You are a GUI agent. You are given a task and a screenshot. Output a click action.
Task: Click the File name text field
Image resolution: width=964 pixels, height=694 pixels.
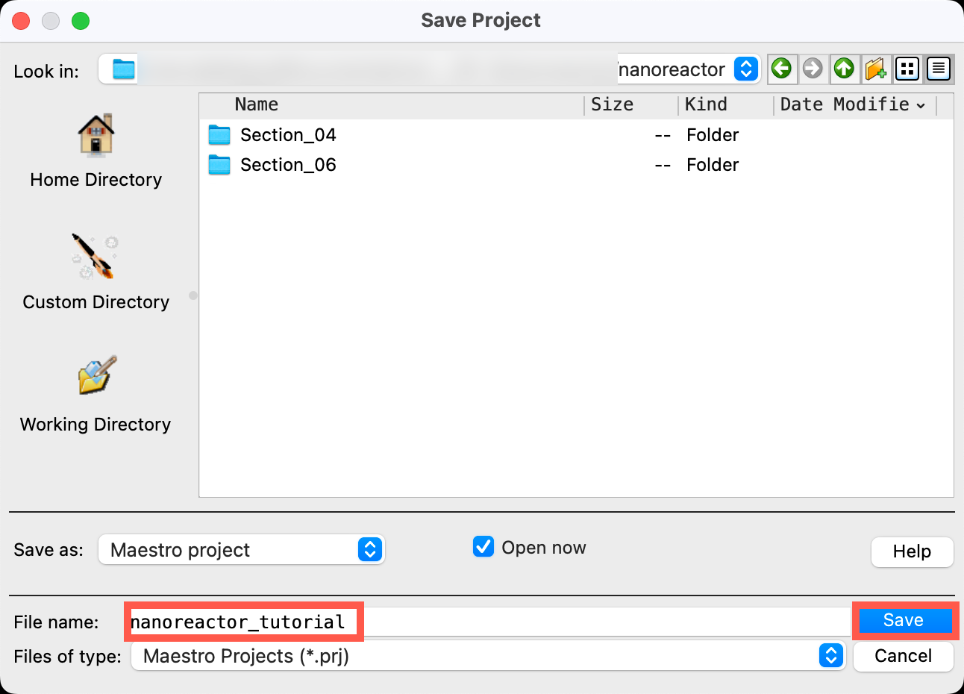click(x=489, y=622)
